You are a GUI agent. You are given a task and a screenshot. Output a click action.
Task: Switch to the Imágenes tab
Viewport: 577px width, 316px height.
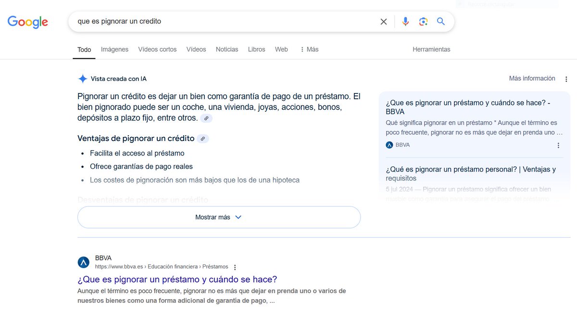click(114, 49)
